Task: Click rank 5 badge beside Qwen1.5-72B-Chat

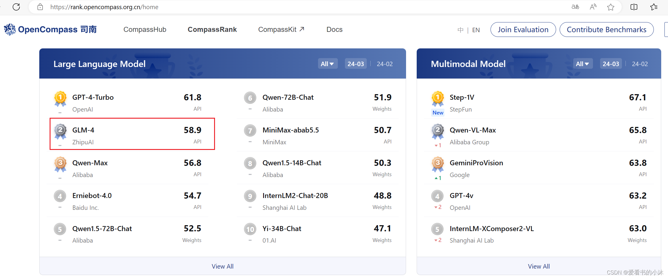Action: click(x=60, y=229)
